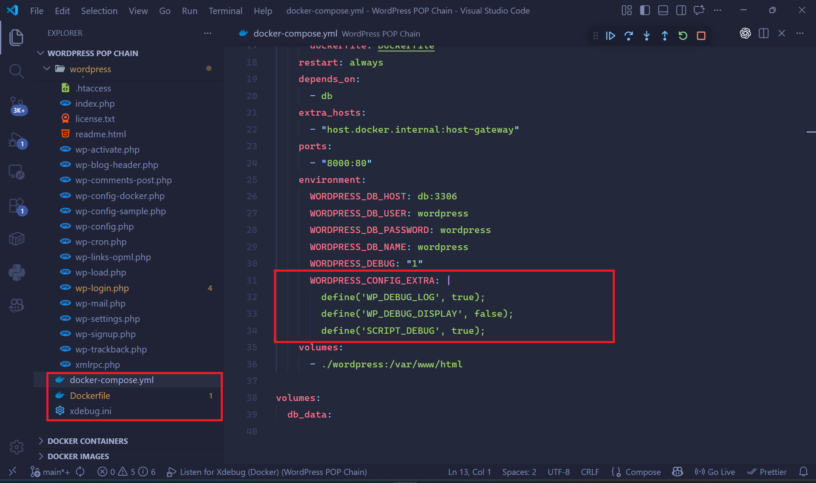Open the Help menu
Viewport: 816px width, 483px height.
[x=263, y=11]
